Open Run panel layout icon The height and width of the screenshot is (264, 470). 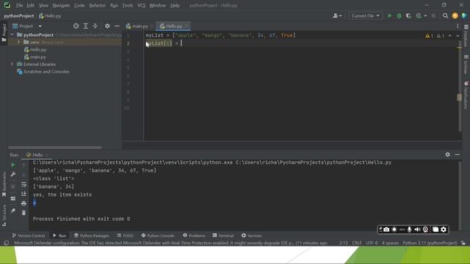tap(13, 199)
